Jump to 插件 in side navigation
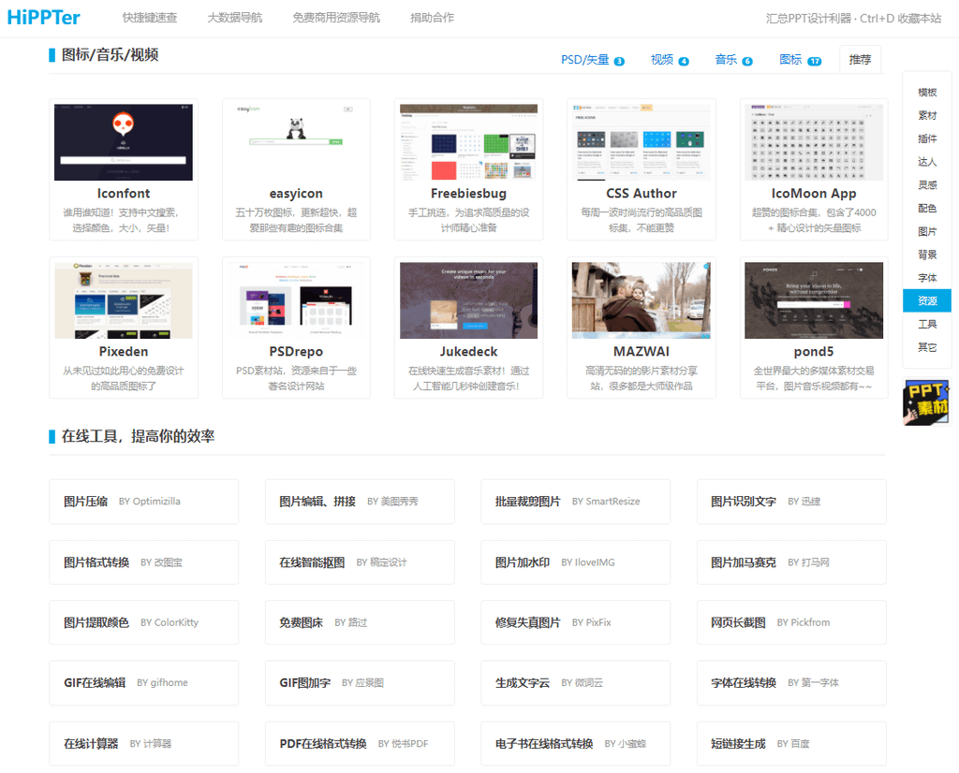Image resolution: width=959 pixels, height=773 pixels. click(x=927, y=139)
